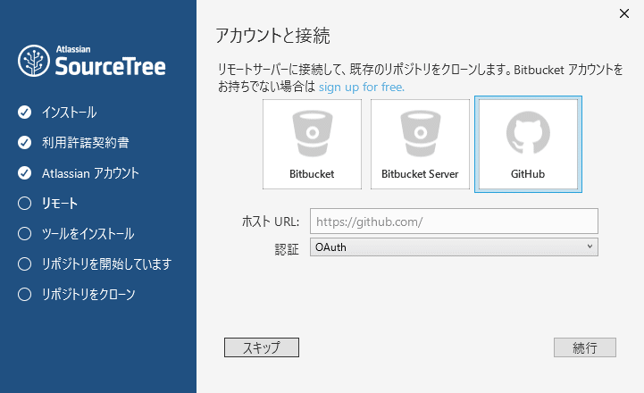Click the ツールをインストール step label

88,234
